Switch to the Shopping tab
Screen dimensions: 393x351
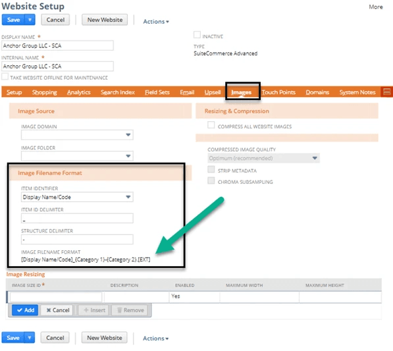click(x=45, y=92)
